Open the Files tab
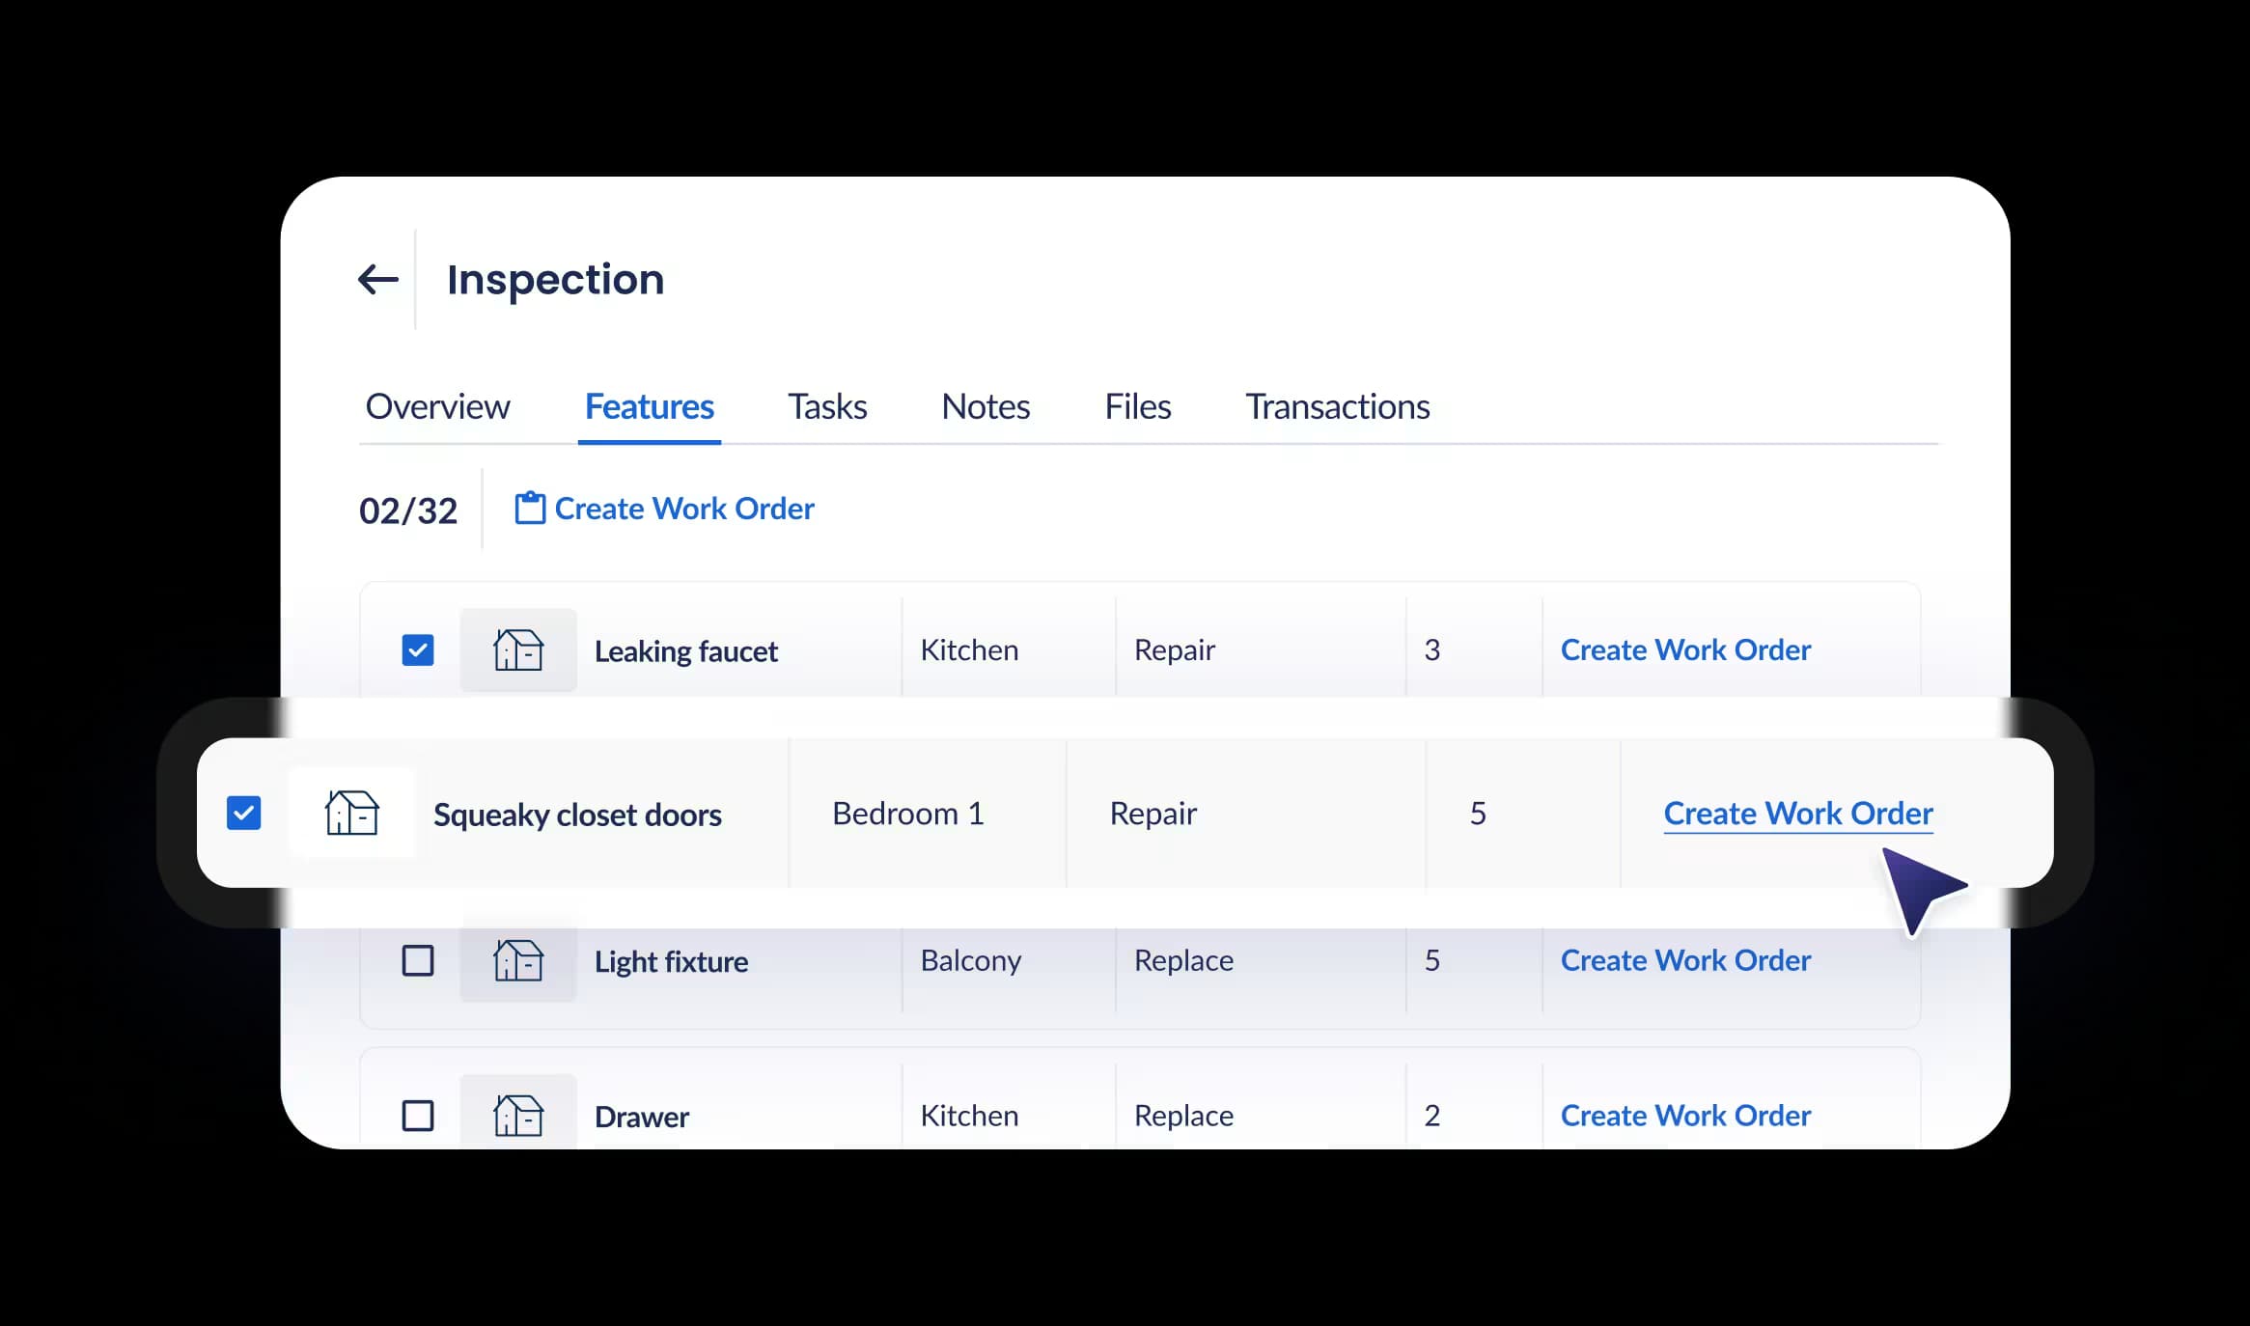 (x=1138, y=406)
